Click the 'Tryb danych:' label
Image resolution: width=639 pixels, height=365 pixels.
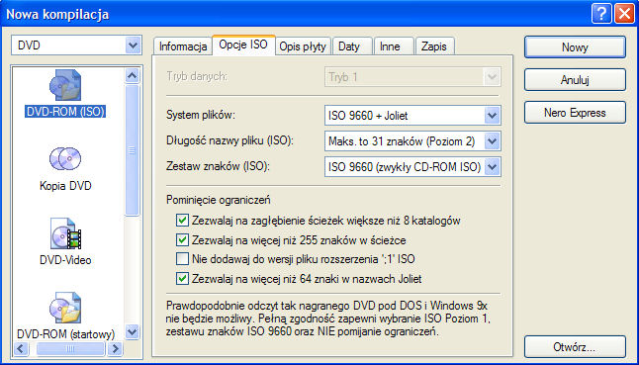coord(197,76)
